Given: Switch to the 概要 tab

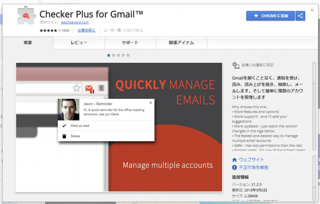Looking at the screenshot, I should click(28, 43).
